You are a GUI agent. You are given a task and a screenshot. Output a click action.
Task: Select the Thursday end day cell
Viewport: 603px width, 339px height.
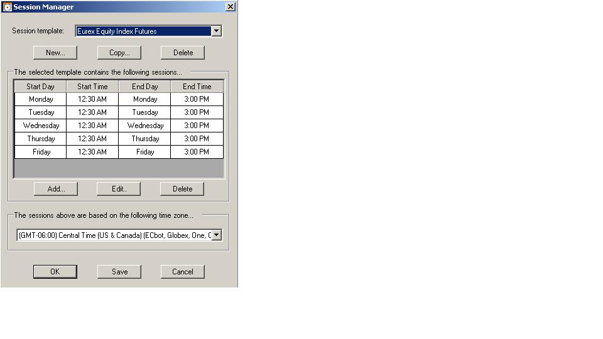(144, 138)
